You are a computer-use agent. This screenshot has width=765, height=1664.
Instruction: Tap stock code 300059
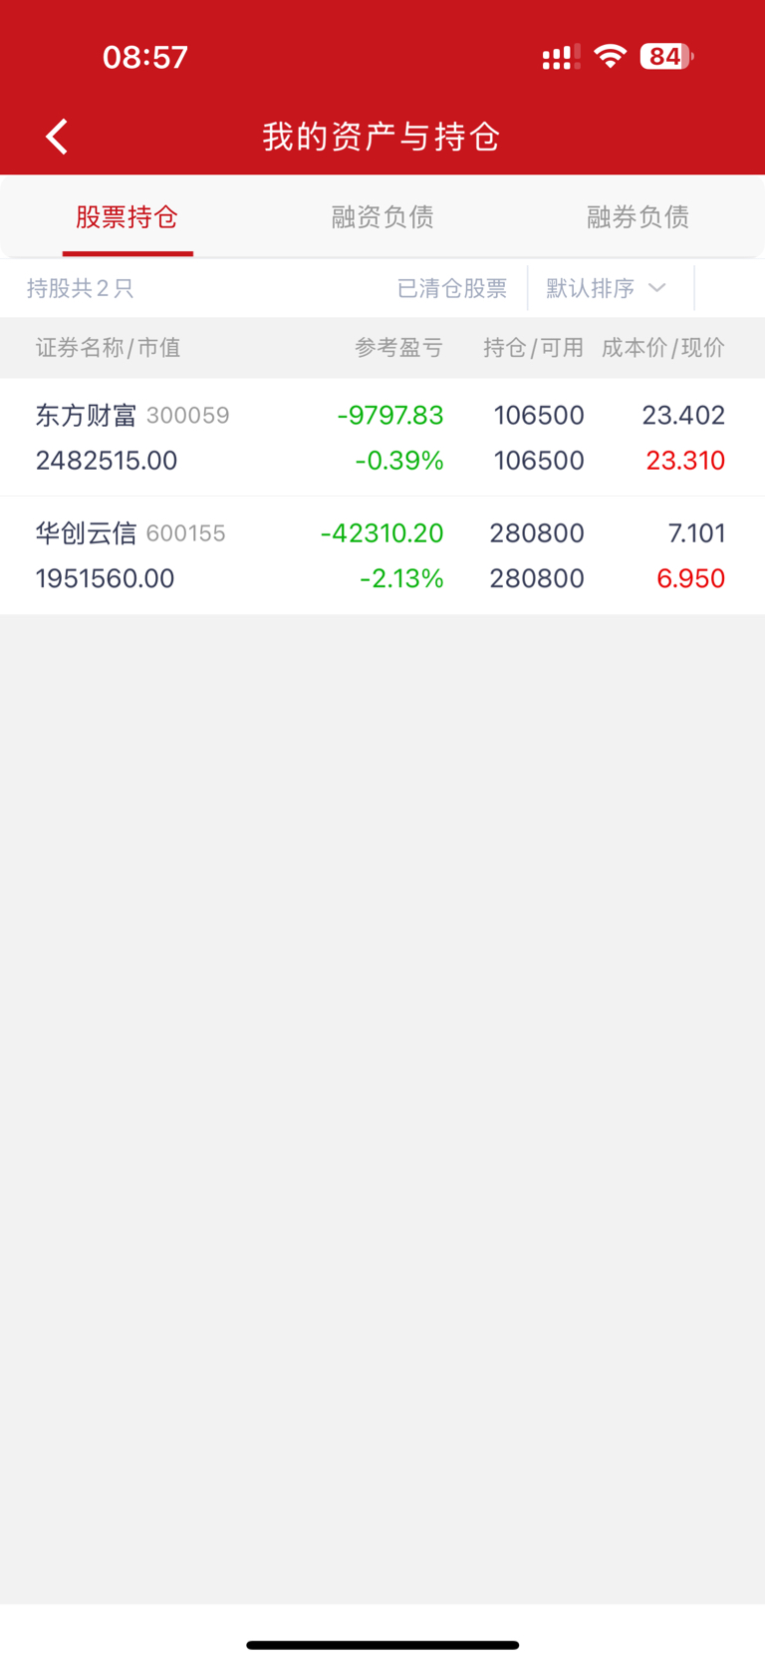point(188,416)
